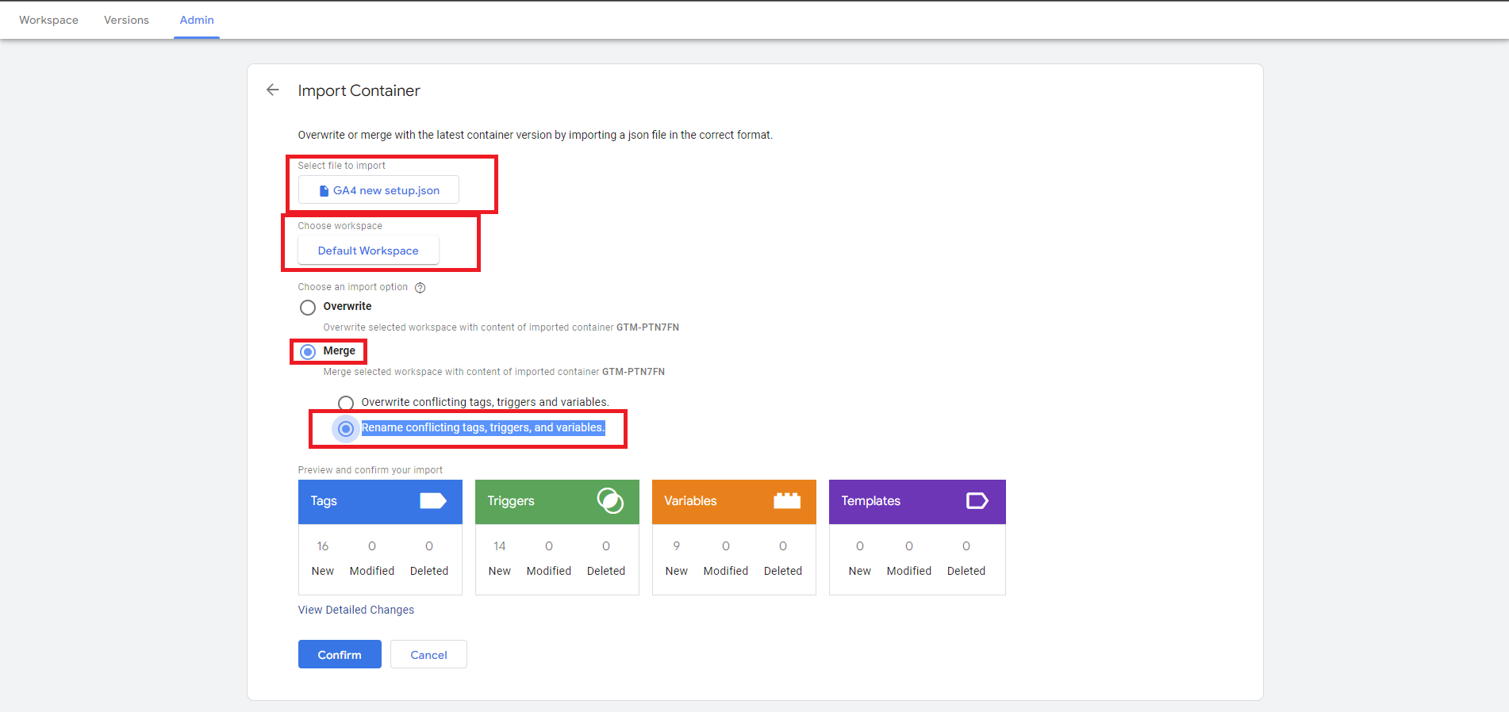Viewport: 1509px width, 712px height.
Task: Open the Default Workspace chooser
Action: point(368,251)
